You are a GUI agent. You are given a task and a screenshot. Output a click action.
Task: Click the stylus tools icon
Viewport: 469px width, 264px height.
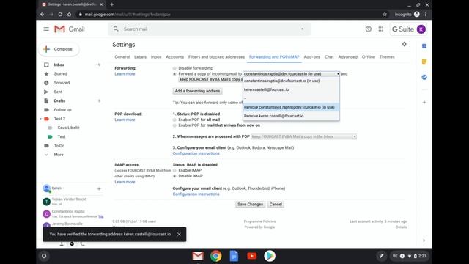point(381,256)
